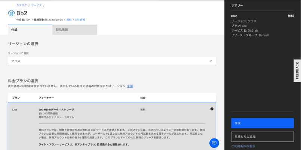Click the 料金 column header

point(143,98)
